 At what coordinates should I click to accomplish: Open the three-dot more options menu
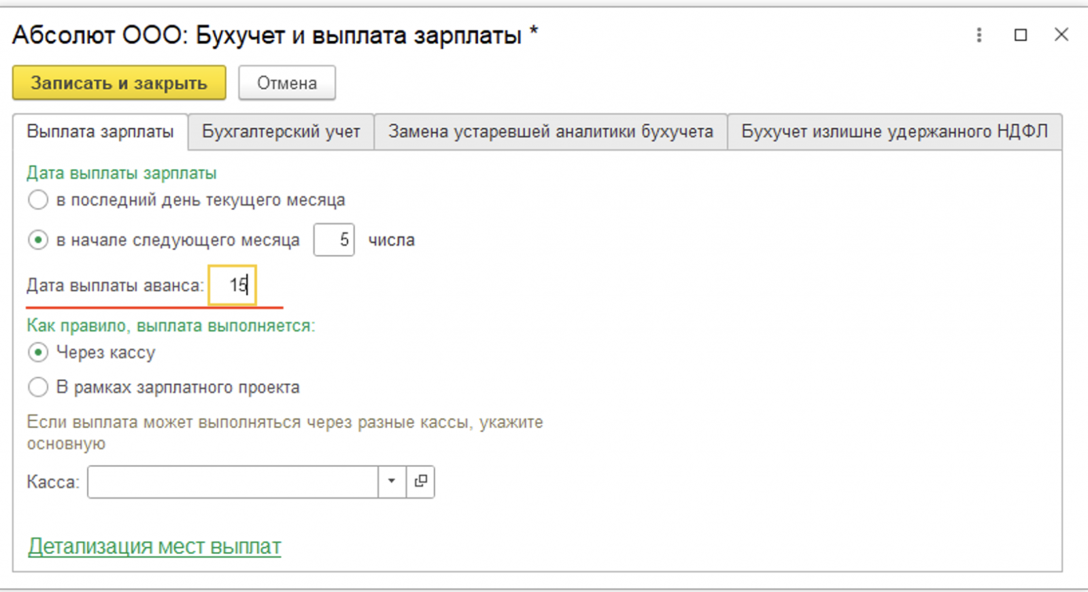pos(979,35)
